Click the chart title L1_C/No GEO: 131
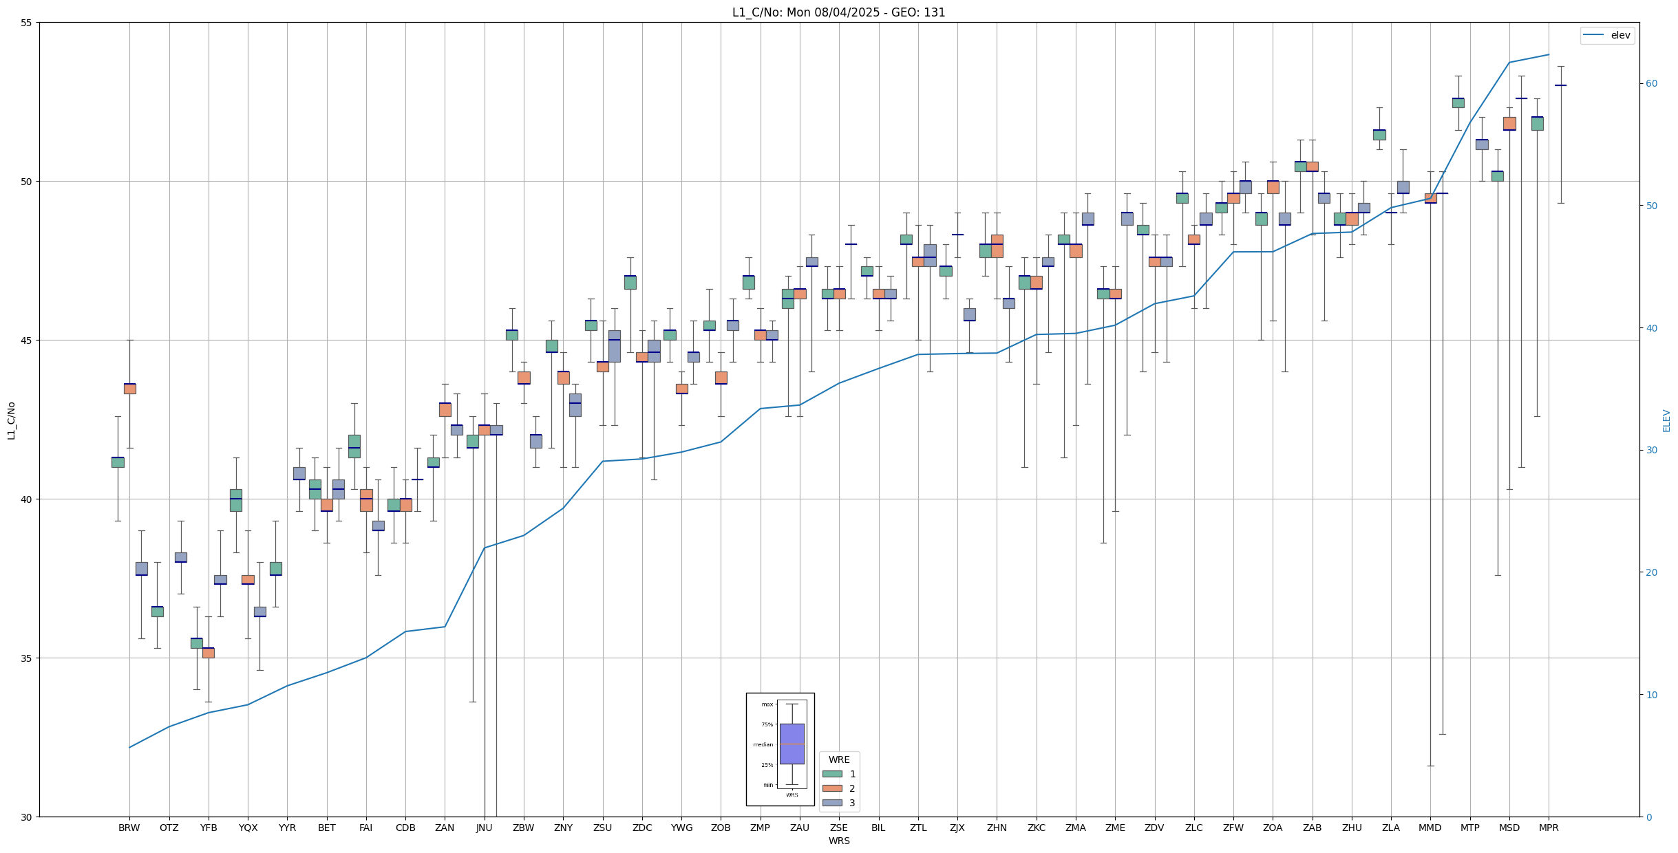This screenshot has height=853, width=1678. coord(838,12)
